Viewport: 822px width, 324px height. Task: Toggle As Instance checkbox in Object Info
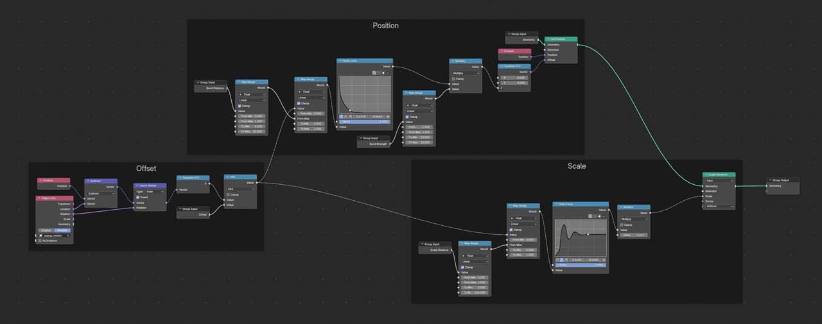click(x=40, y=241)
